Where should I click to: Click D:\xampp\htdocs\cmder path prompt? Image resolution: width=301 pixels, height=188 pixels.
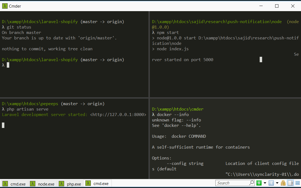pyautogui.click(x=178, y=109)
